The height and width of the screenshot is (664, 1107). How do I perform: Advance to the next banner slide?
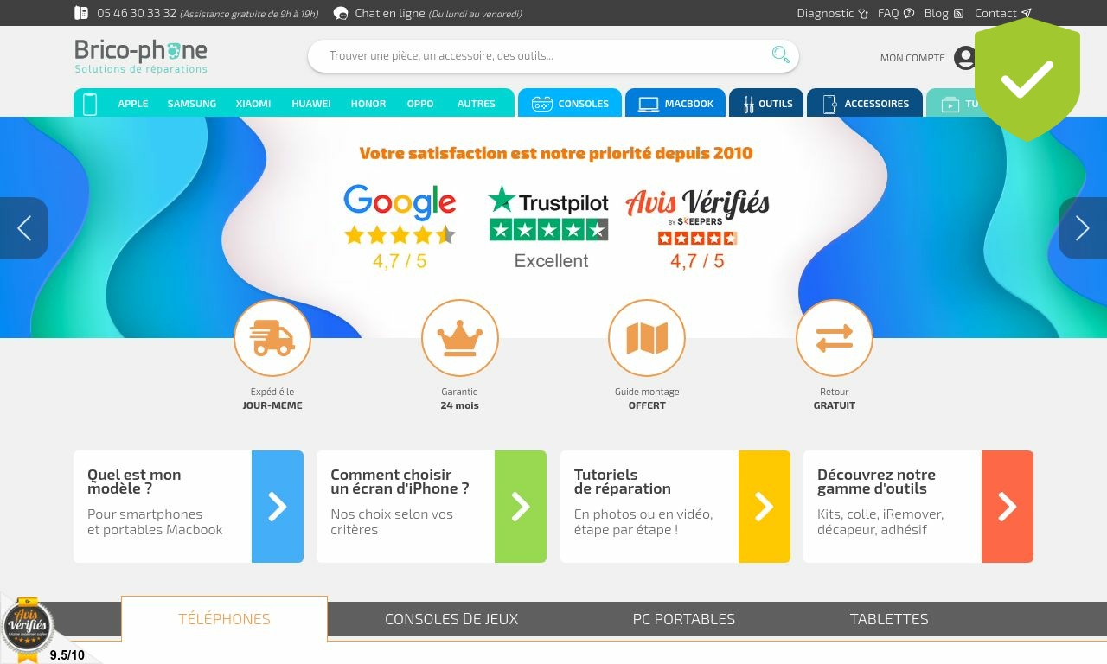pyautogui.click(x=1083, y=228)
